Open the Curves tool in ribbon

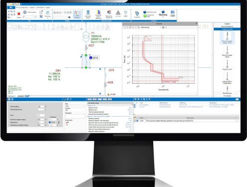click(x=77, y=14)
